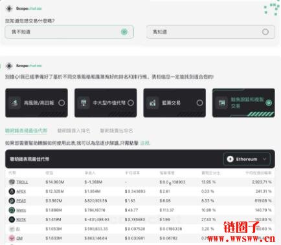Select the third trading card radio circle
This screenshot has width=281, height=245.
pyautogui.click(x=199, y=103)
